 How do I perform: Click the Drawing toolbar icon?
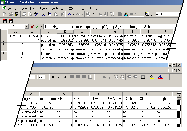click(x=126, y=14)
